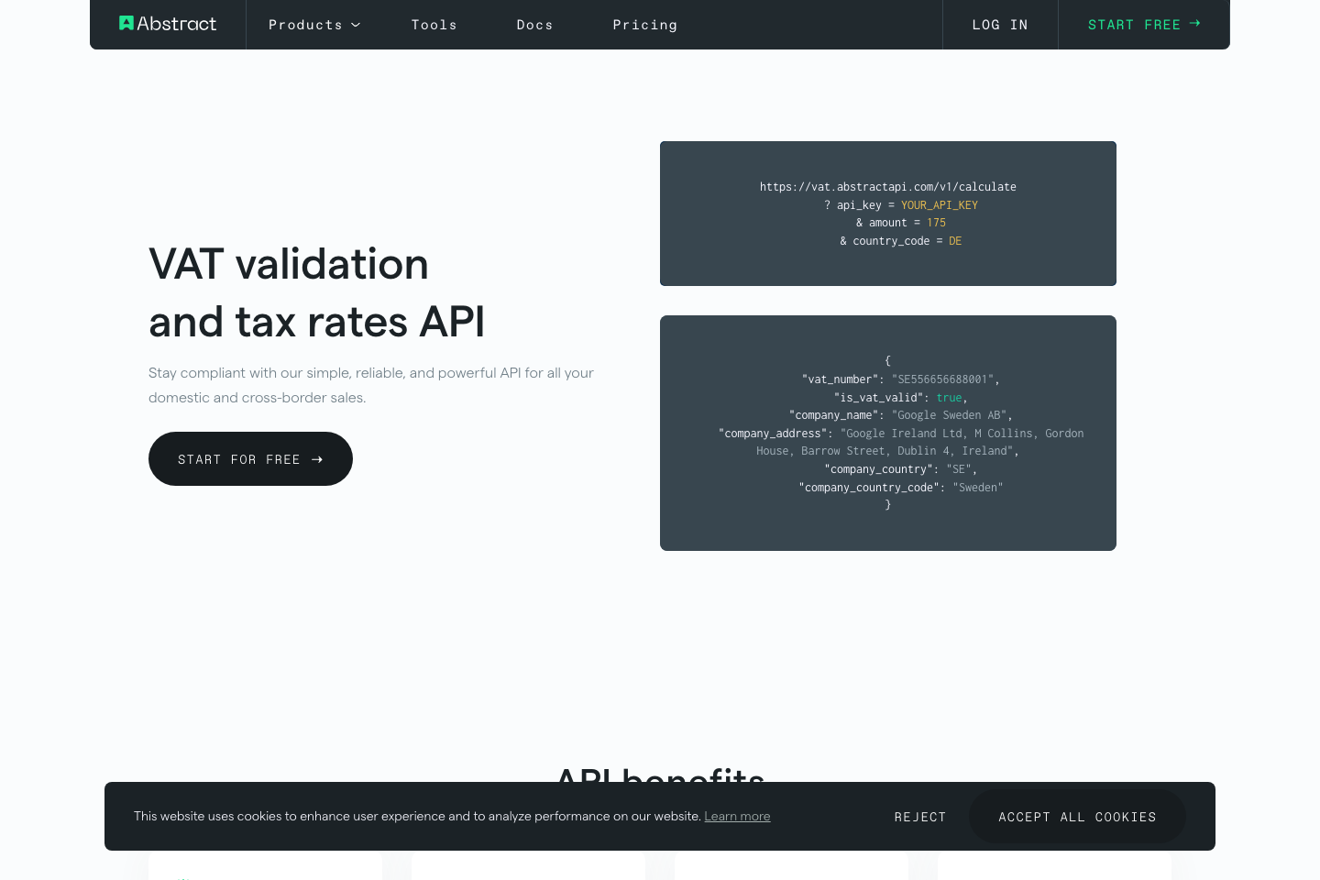Click the vat.abstractapi.com URL in the code
1320x880 pixels.
tap(887, 186)
